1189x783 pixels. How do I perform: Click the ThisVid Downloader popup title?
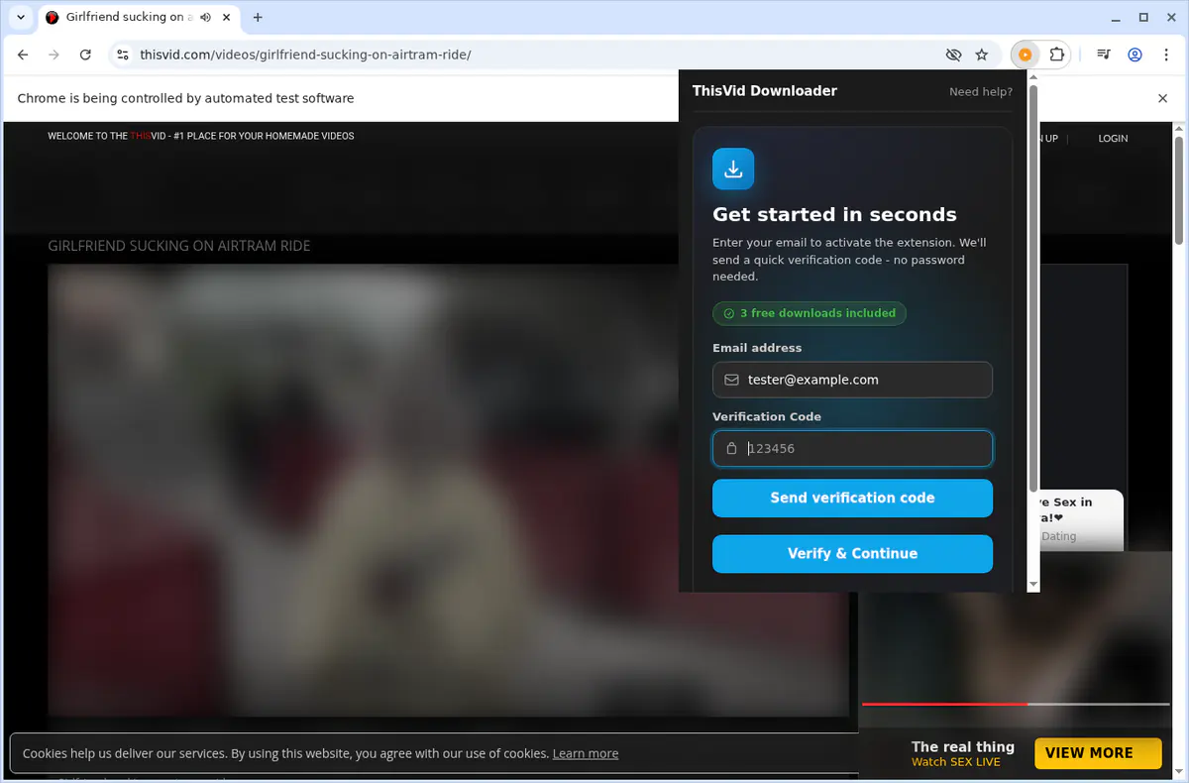coord(765,91)
